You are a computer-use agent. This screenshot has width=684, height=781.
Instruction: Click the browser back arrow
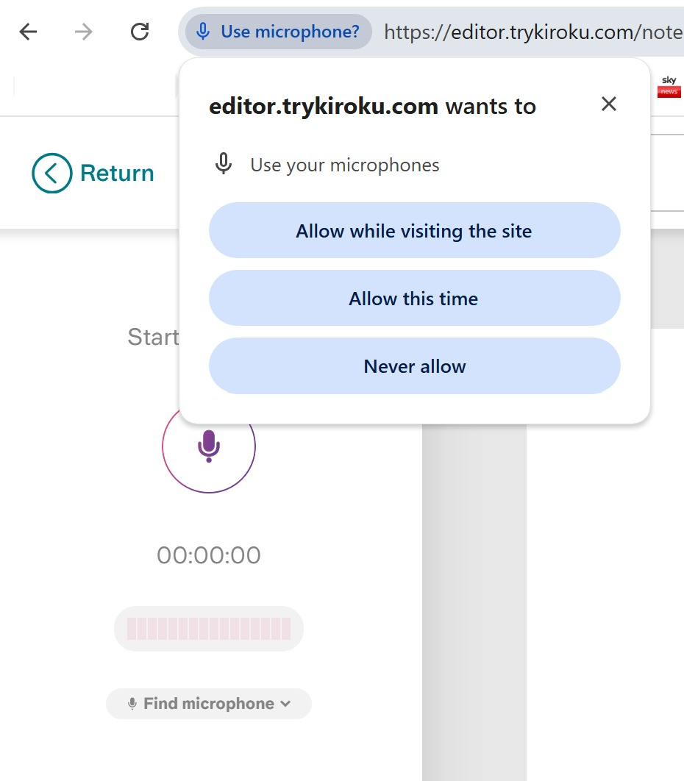click(x=28, y=32)
